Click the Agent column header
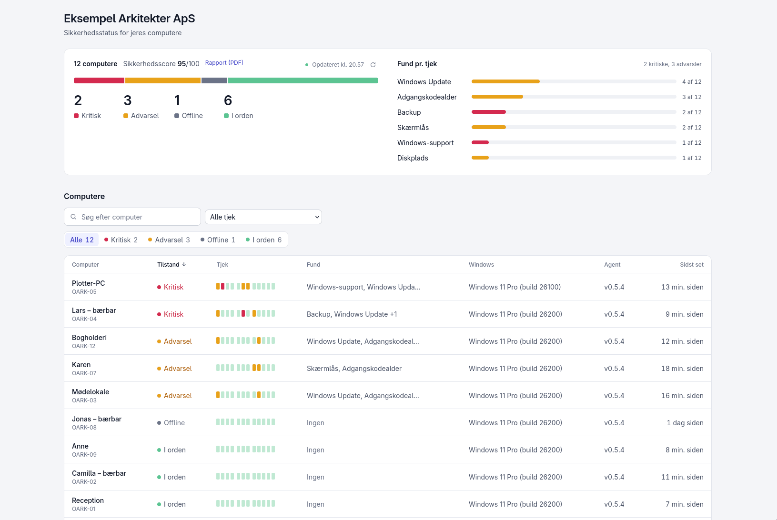 pos(612,265)
